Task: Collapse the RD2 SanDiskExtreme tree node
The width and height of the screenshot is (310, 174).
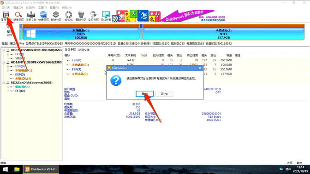Action: point(4,83)
